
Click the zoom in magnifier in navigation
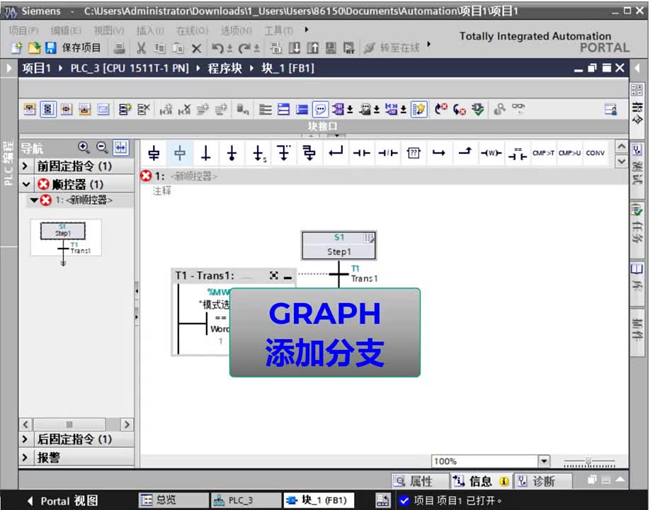tap(84, 147)
